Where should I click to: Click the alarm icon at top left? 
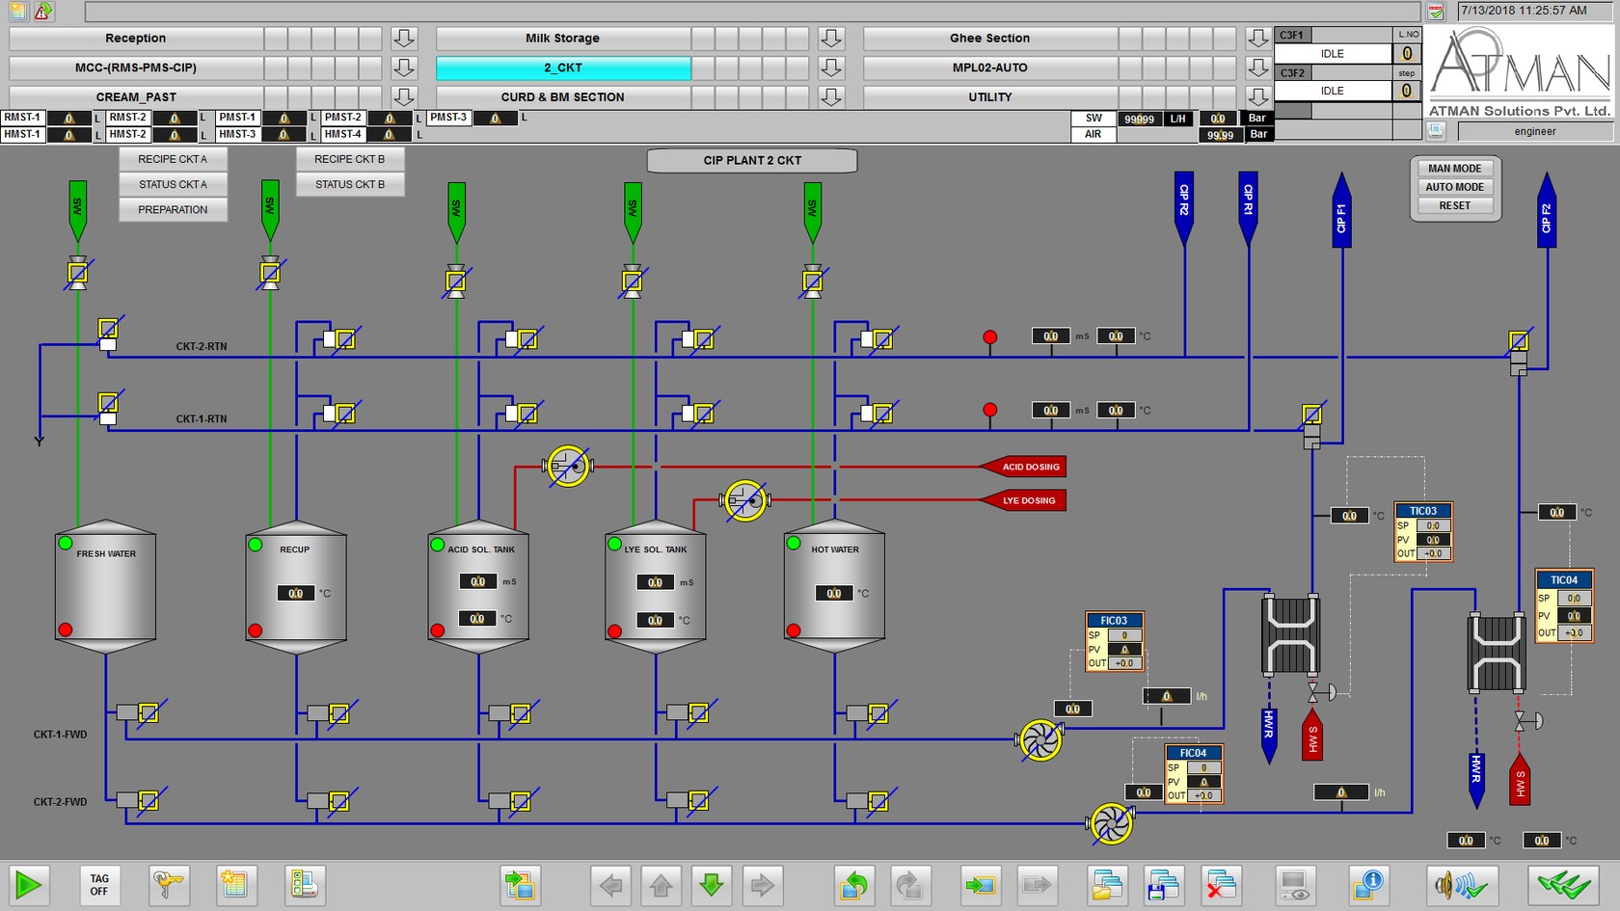(x=44, y=12)
